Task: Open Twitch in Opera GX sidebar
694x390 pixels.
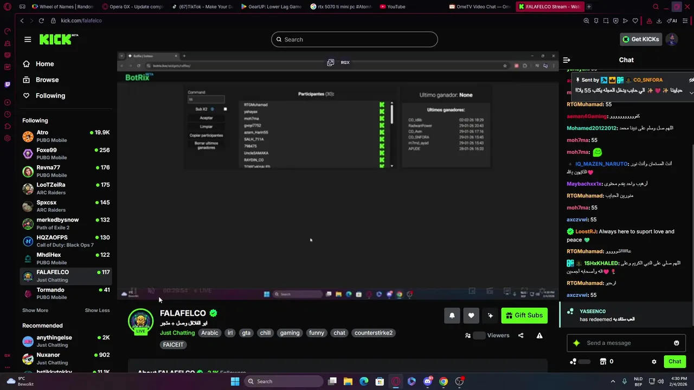Action: coord(7,84)
